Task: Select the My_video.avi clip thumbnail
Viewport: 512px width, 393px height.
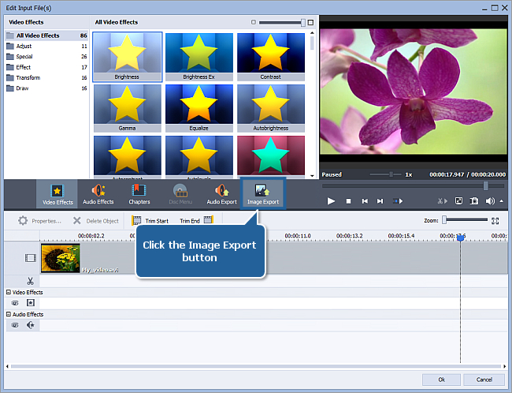Action: 61,259
